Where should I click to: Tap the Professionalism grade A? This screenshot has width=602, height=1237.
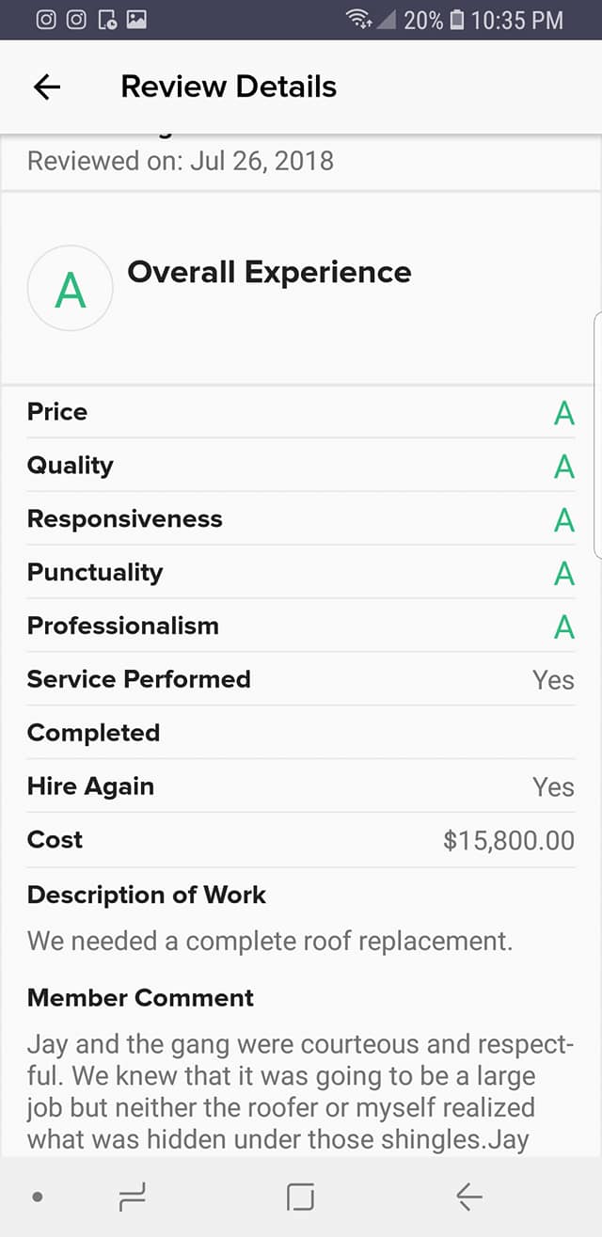(563, 626)
